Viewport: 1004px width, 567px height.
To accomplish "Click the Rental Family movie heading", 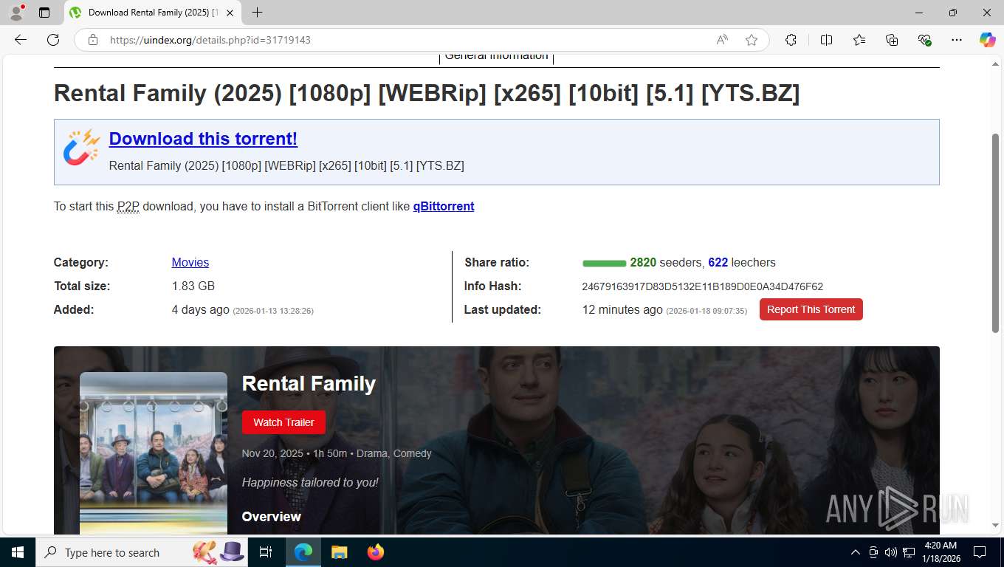I will pyautogui.click(x=309, y=384).
